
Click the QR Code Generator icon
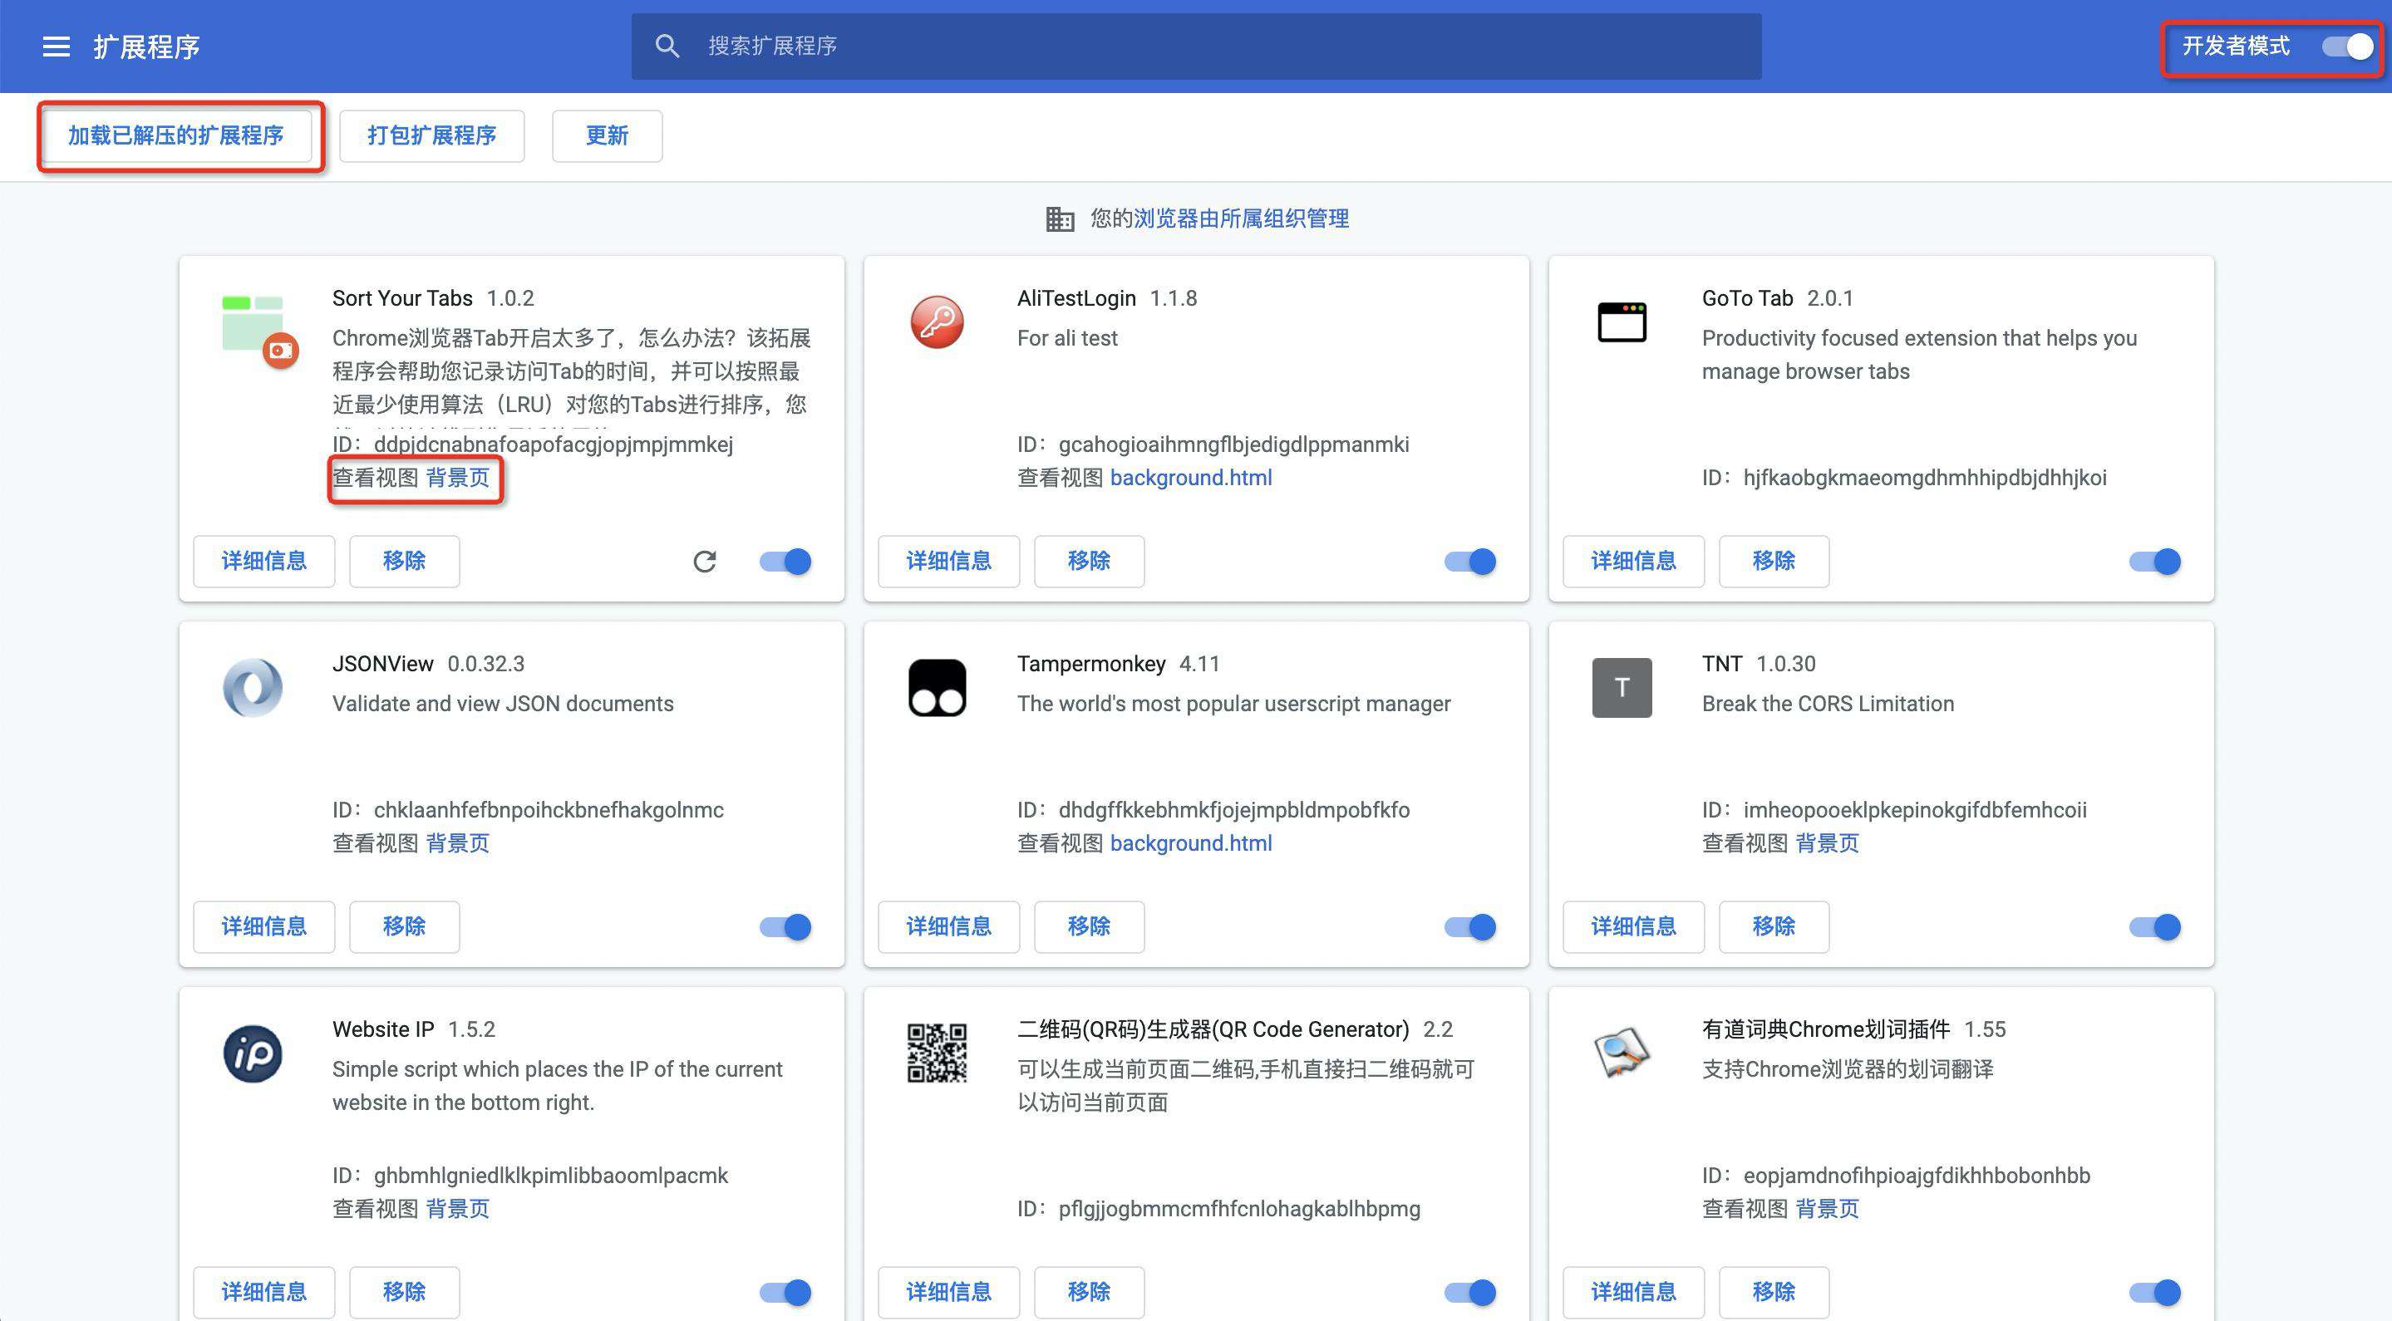pyautogui.click(x=937, y=1053)
